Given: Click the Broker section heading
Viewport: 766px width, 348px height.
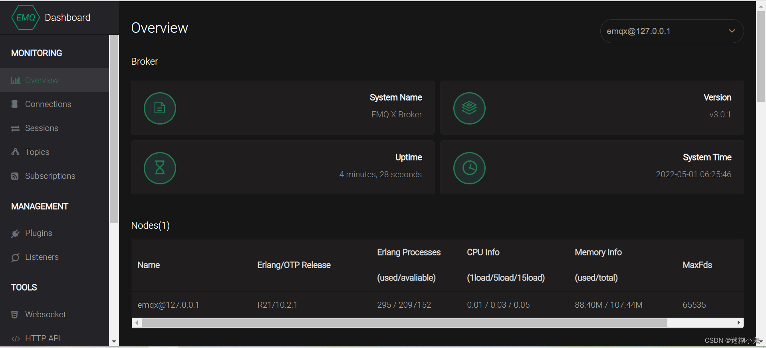Looking at the screenshot, I should point(144,61).
